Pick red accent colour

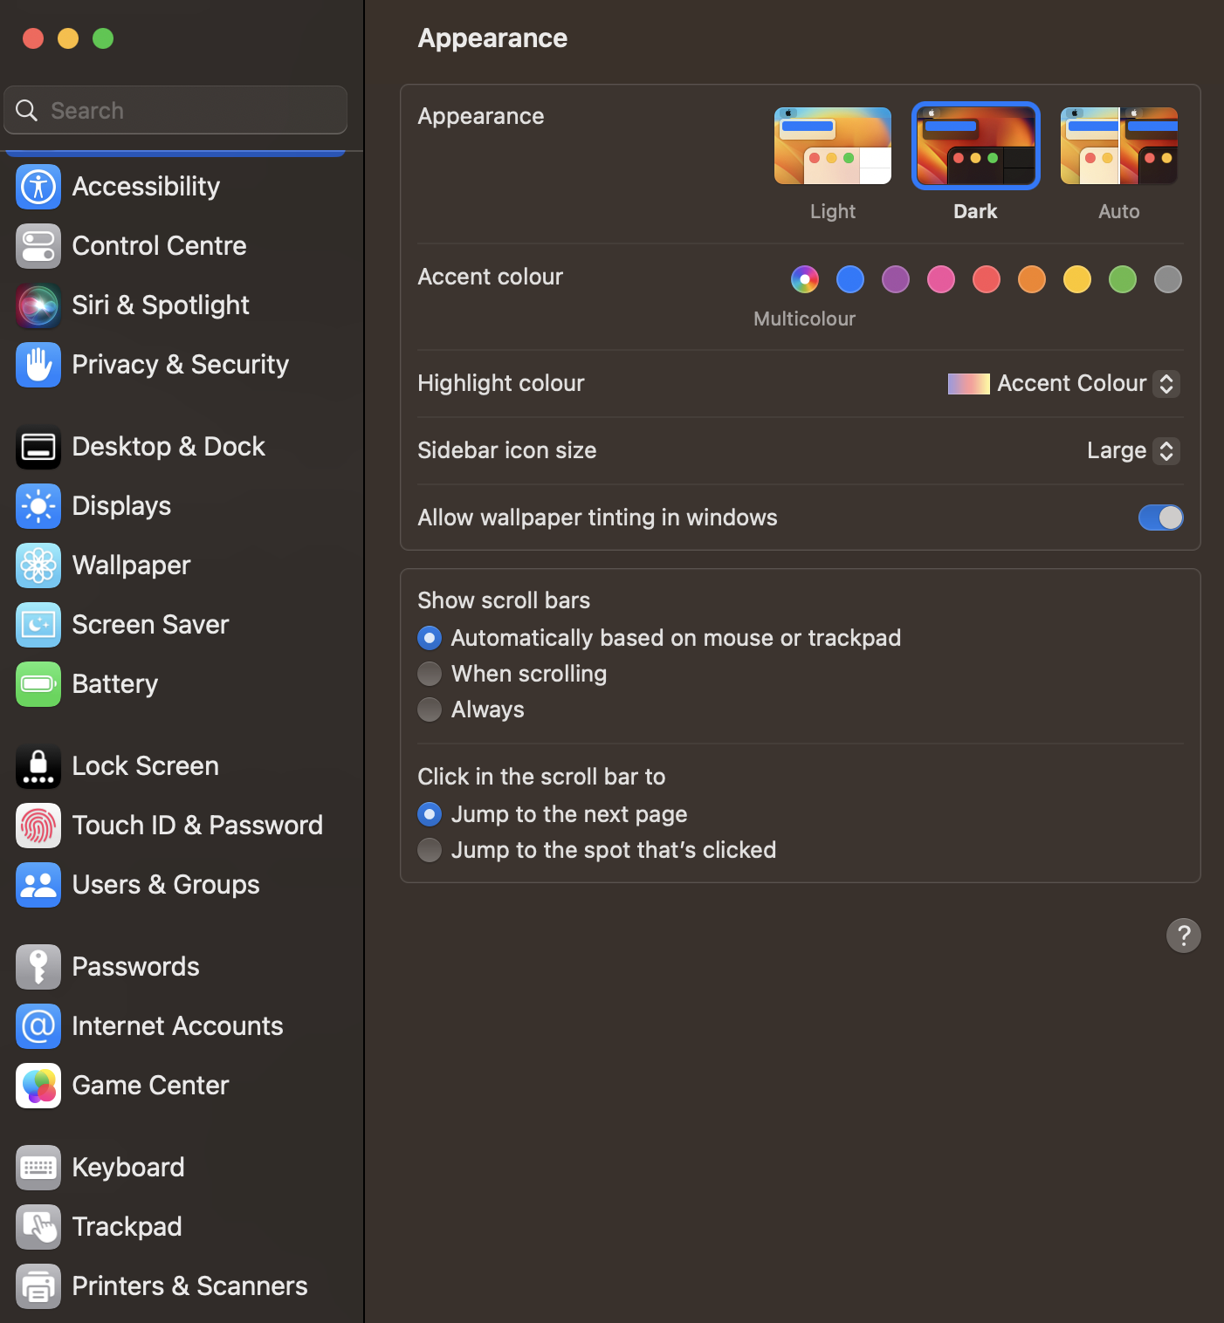(x=987, y=279)
